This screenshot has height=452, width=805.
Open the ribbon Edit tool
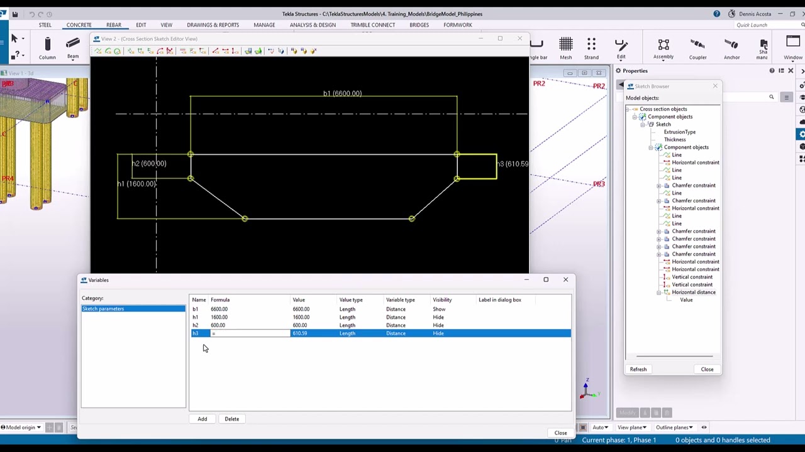point(621,48)
